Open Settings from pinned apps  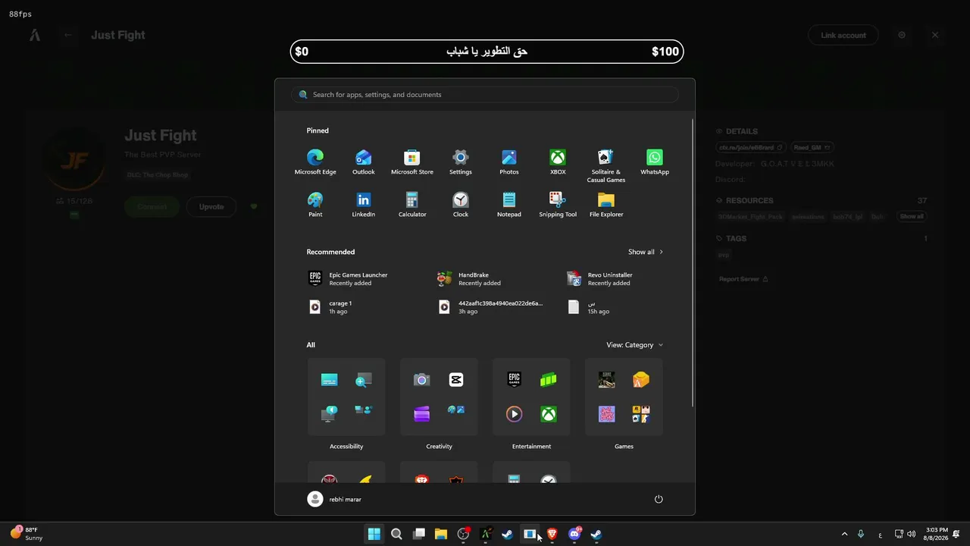coord(461,162)
